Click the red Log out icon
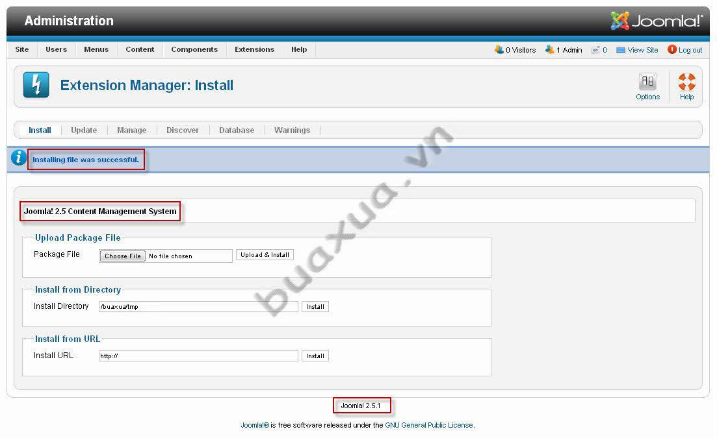The height and width of the screenshot is (438, 717). [671, 49]
